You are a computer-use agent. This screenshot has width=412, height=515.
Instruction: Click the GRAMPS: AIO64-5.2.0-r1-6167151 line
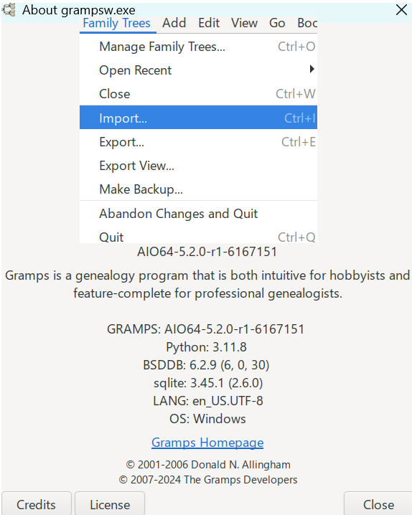click(206, 329)
